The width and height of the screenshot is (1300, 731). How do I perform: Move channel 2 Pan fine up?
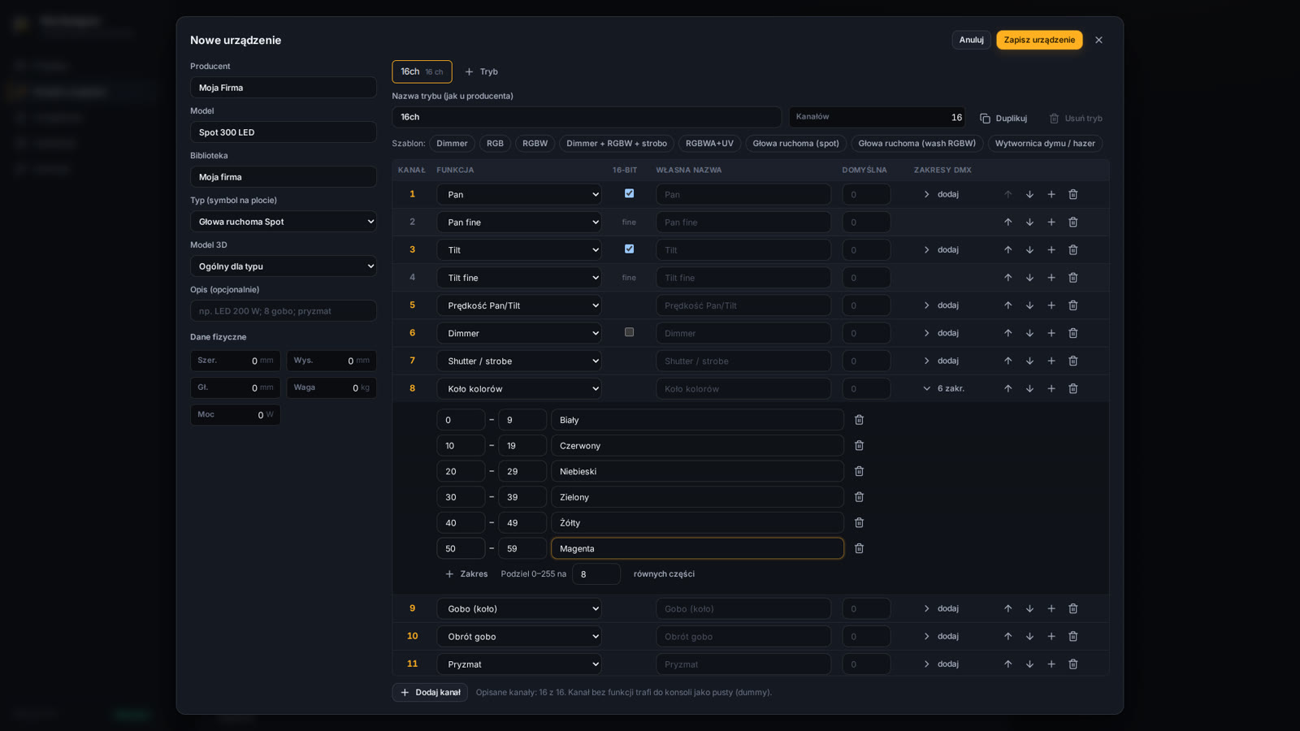[1007, 222]
